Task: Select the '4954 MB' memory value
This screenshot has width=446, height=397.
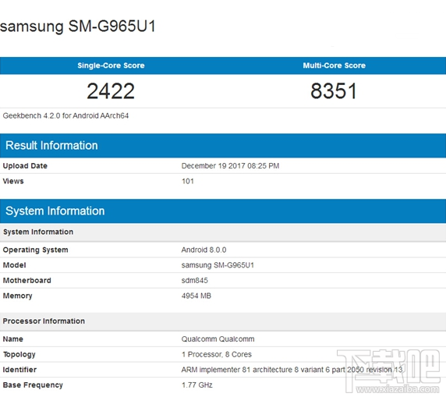Action: point(196,296)
